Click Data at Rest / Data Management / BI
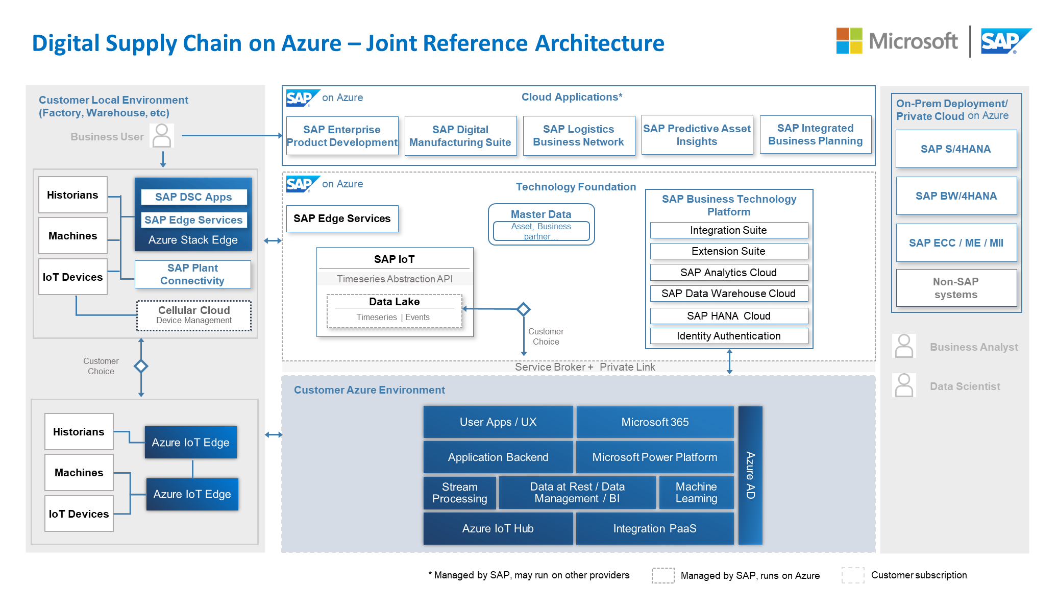 coord(577,493)
